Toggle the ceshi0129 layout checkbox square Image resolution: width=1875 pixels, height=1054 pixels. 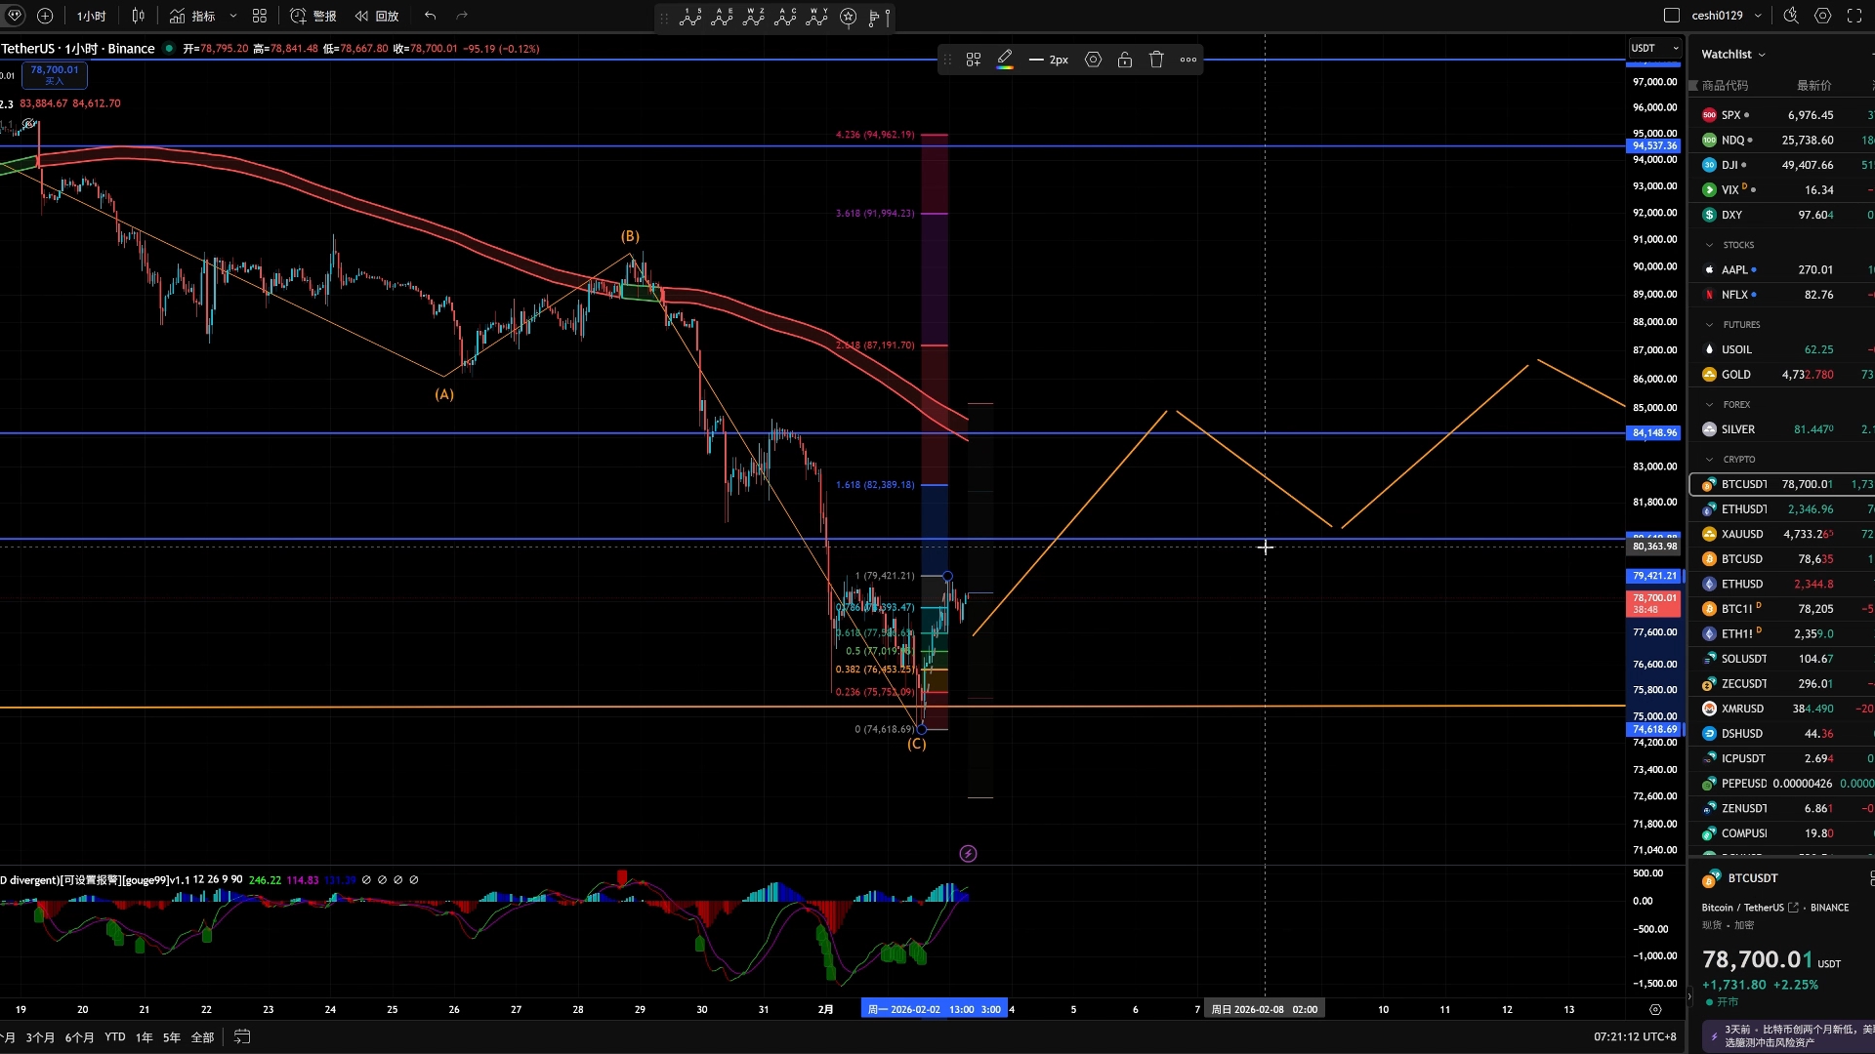click(1671, 16)
